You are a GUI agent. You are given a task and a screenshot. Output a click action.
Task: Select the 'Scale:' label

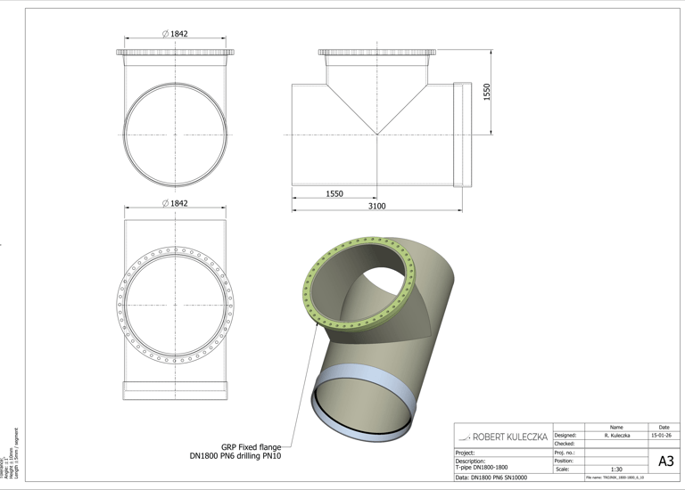(x=562, y=470)
